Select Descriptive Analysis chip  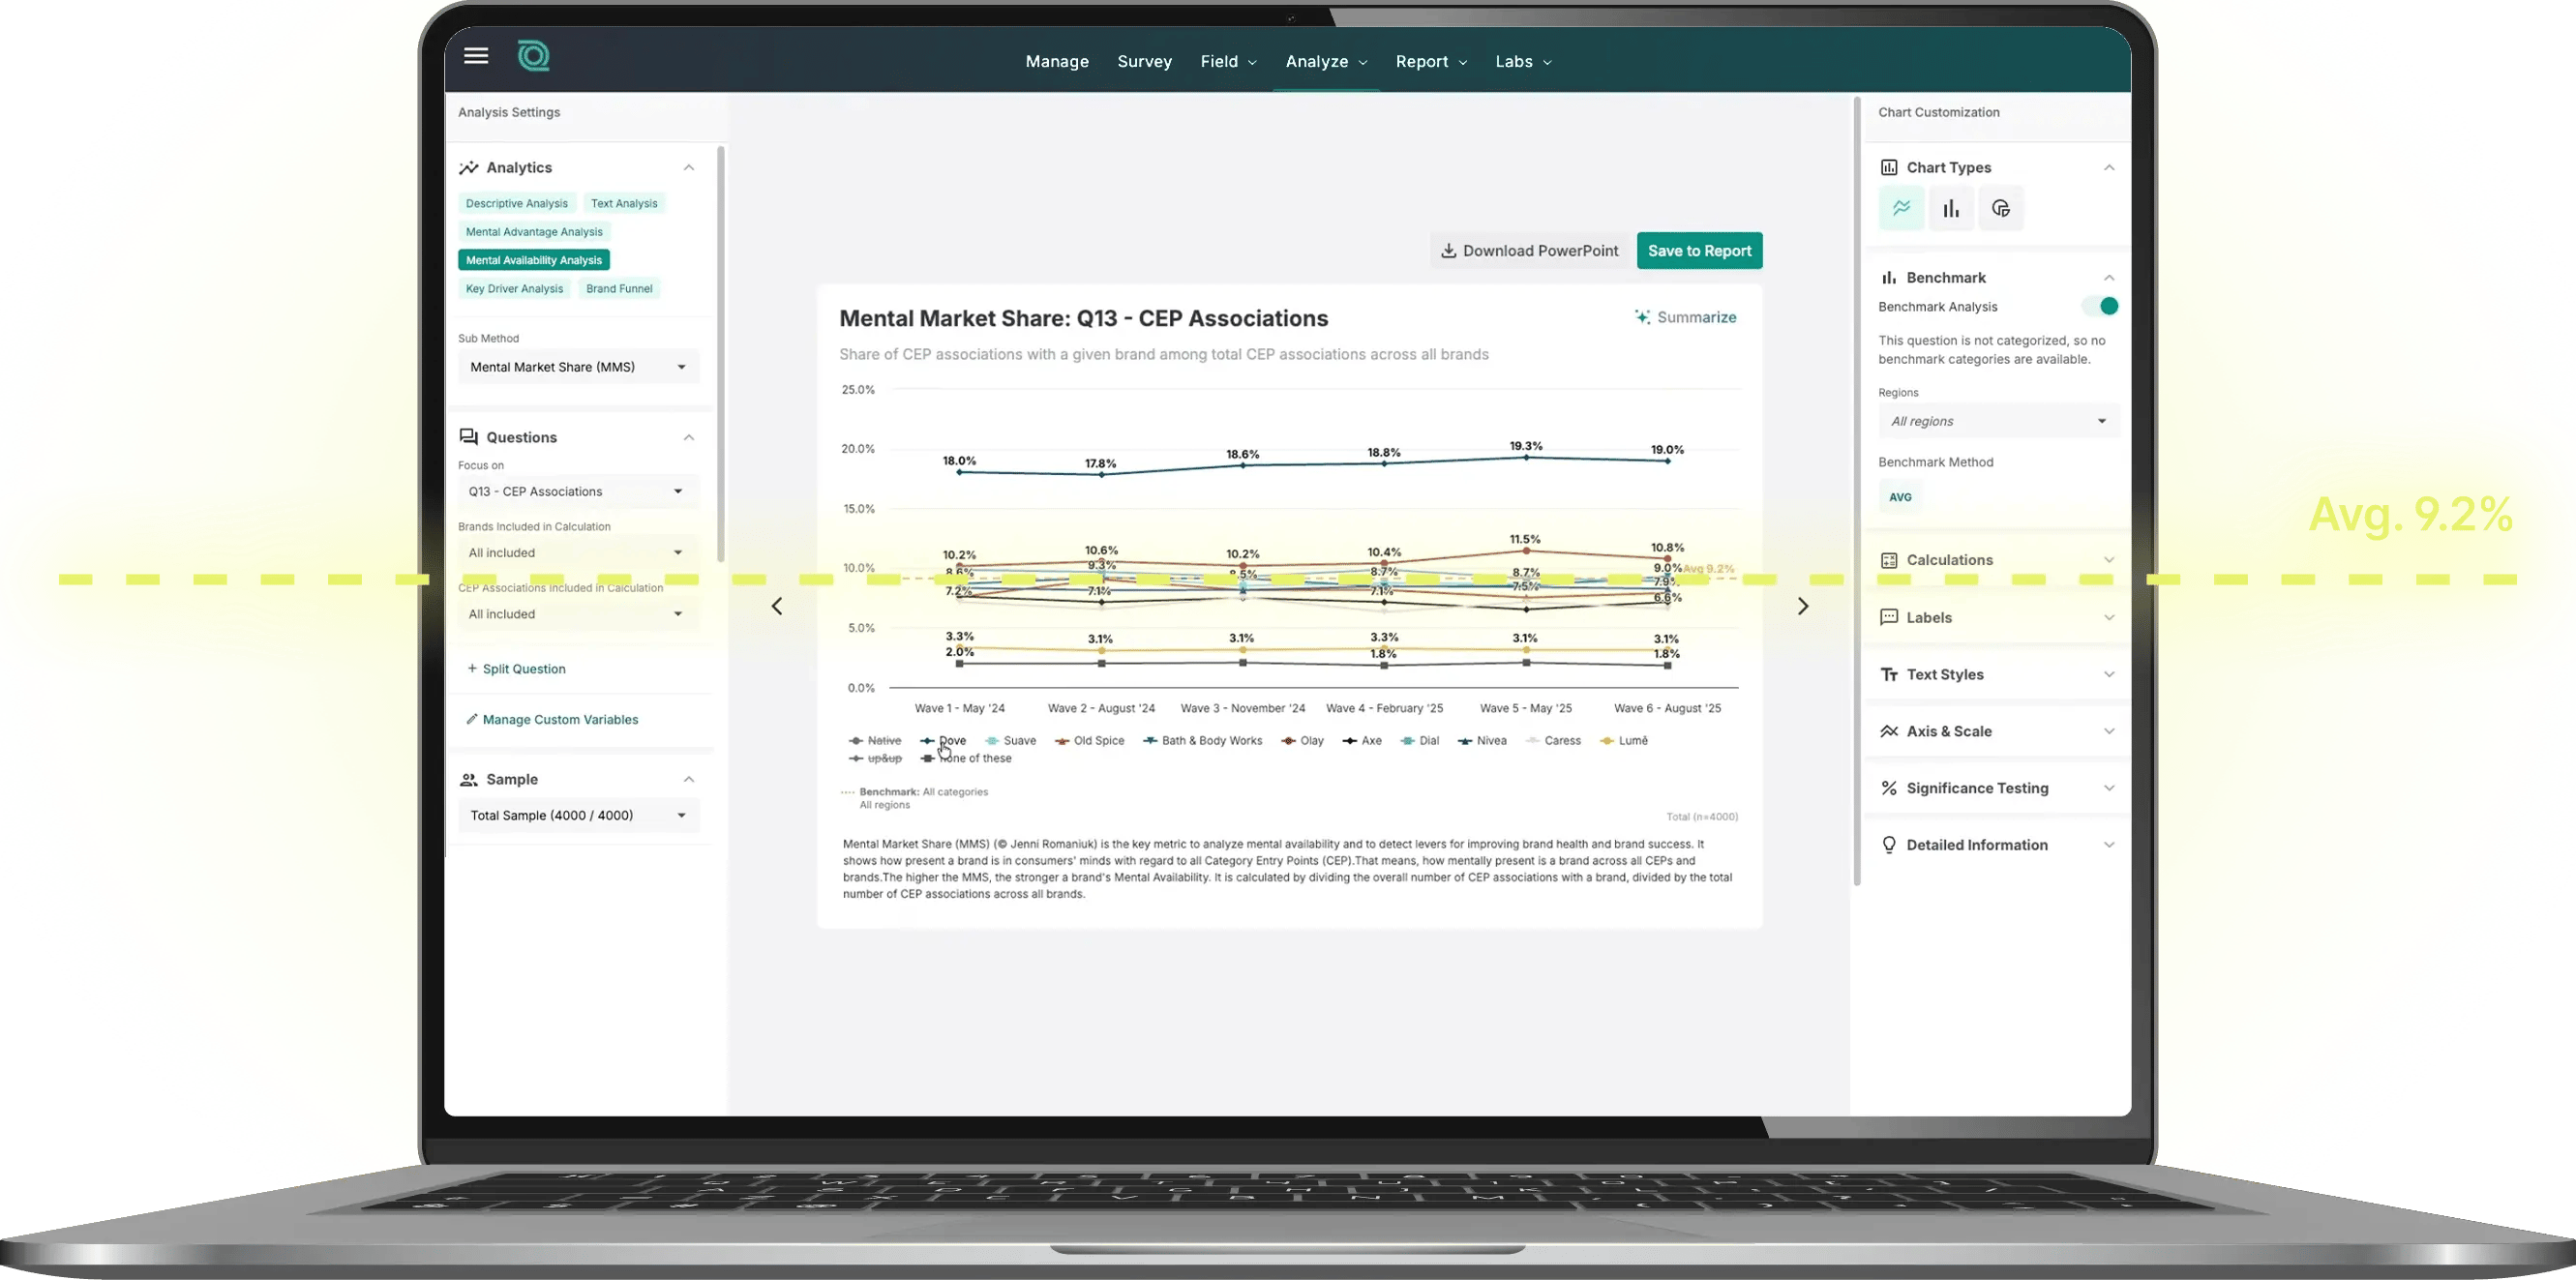tap(516, 203)
